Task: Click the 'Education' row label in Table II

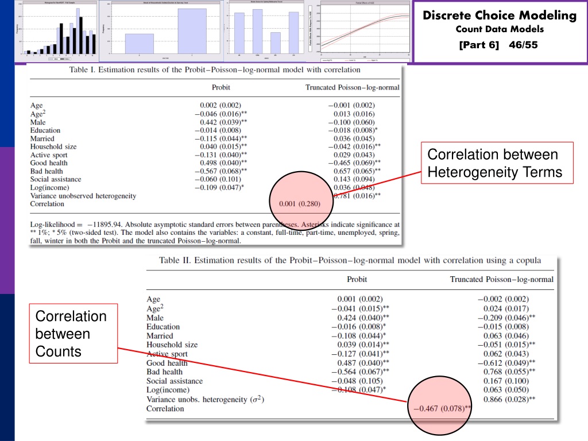Action: click(163, 327)
